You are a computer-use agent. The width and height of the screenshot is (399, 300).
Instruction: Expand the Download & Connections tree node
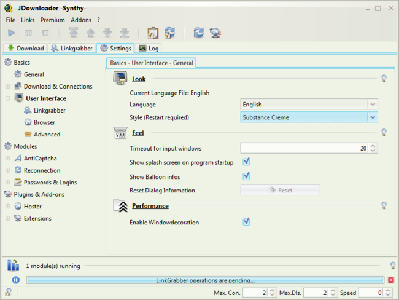pyautogui.click(x=7, y=87)
